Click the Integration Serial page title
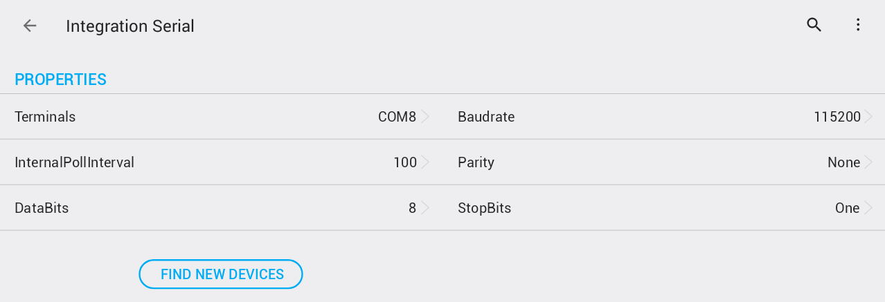The width and height of the screenshot is (885, 302). click(129, 26)
